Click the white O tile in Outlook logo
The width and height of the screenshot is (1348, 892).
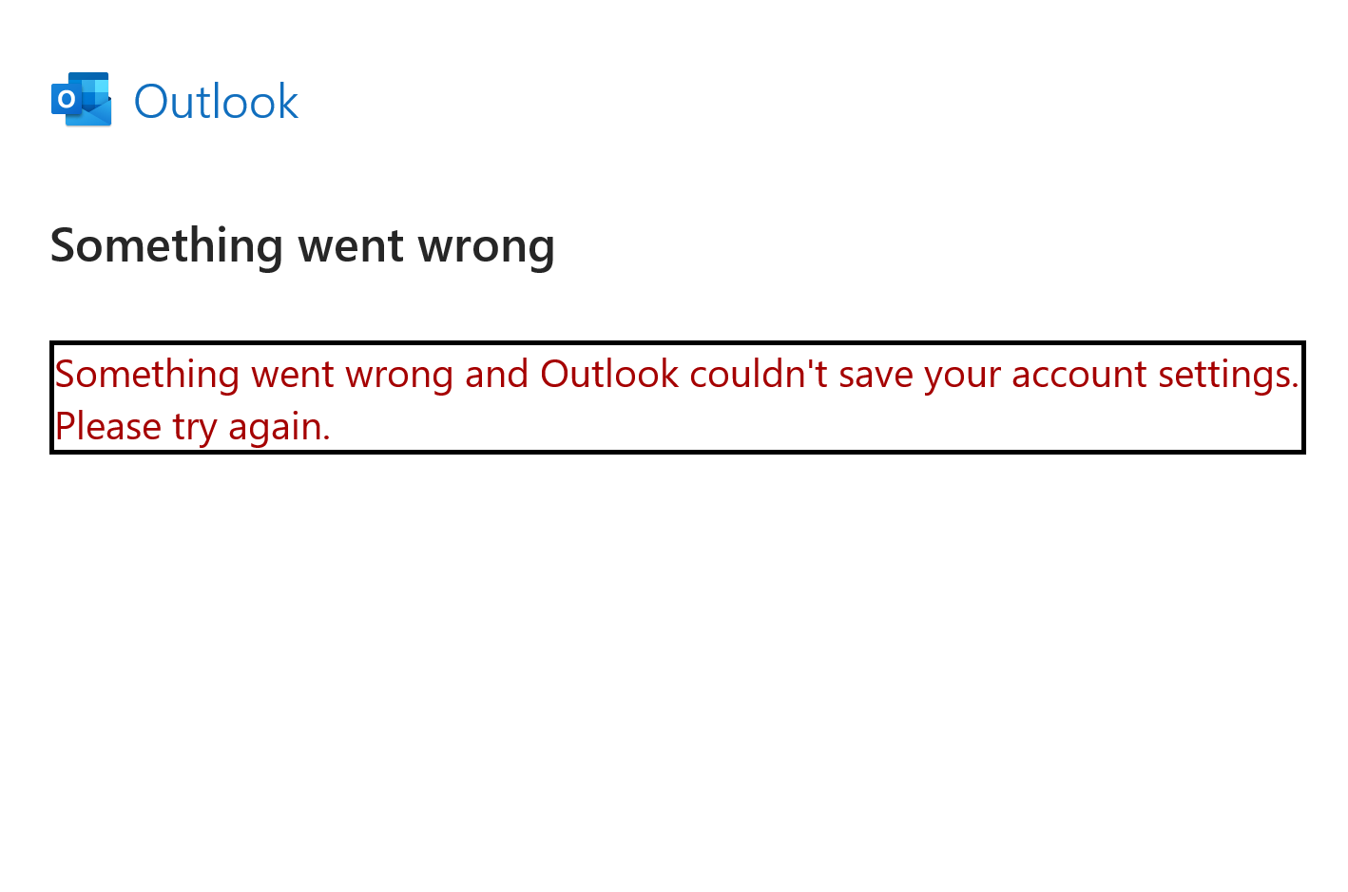(66, 99)
